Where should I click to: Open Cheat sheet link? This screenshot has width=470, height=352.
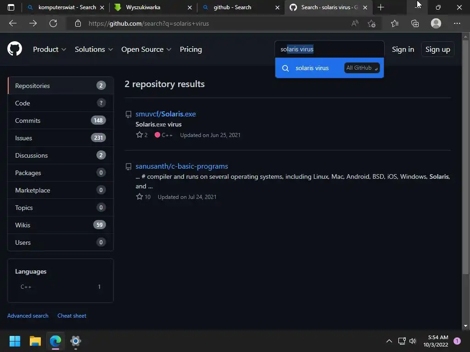(72, 315)
